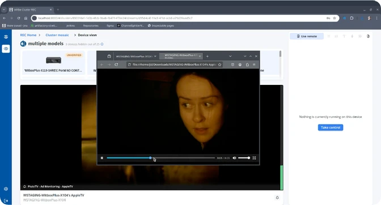Open Chrome extensions puzzle icon
Screen dimensions: 381x205
(352, 18)
